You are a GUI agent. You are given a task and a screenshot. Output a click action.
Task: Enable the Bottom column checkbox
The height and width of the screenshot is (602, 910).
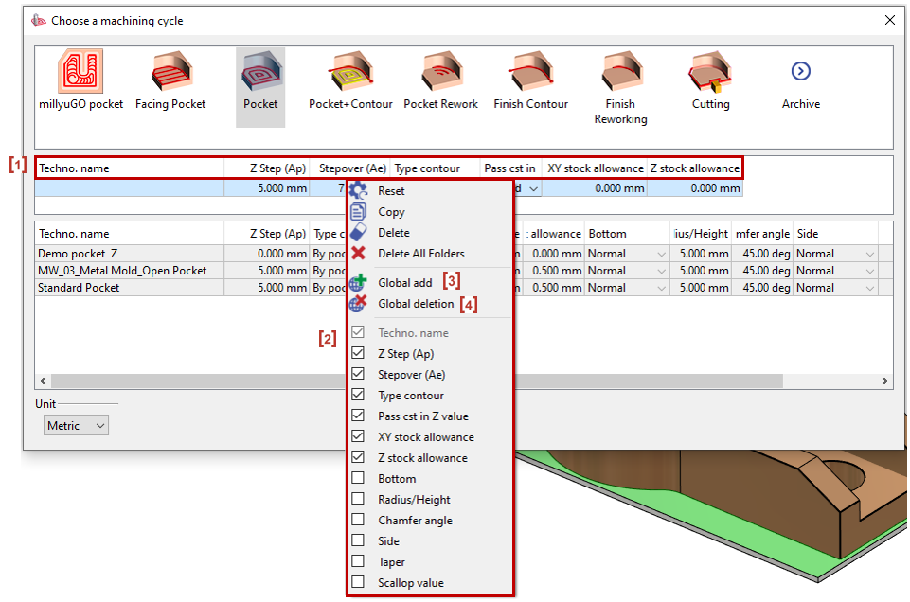click(x=358, y=479)
